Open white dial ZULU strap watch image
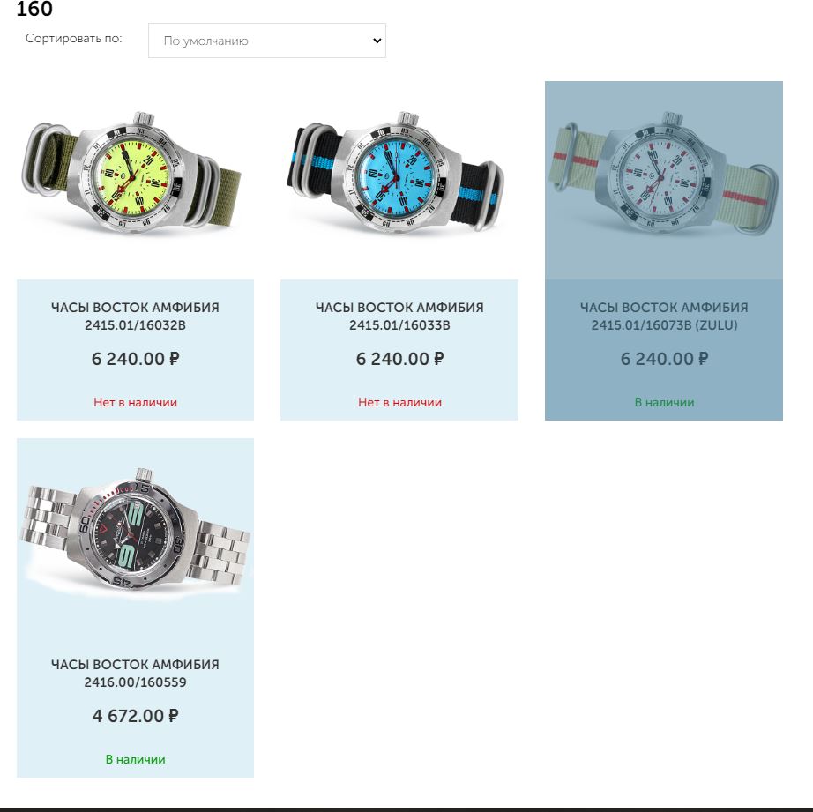Image resolution: width=813 pixels, height=812 pixels. click(664, 174)
